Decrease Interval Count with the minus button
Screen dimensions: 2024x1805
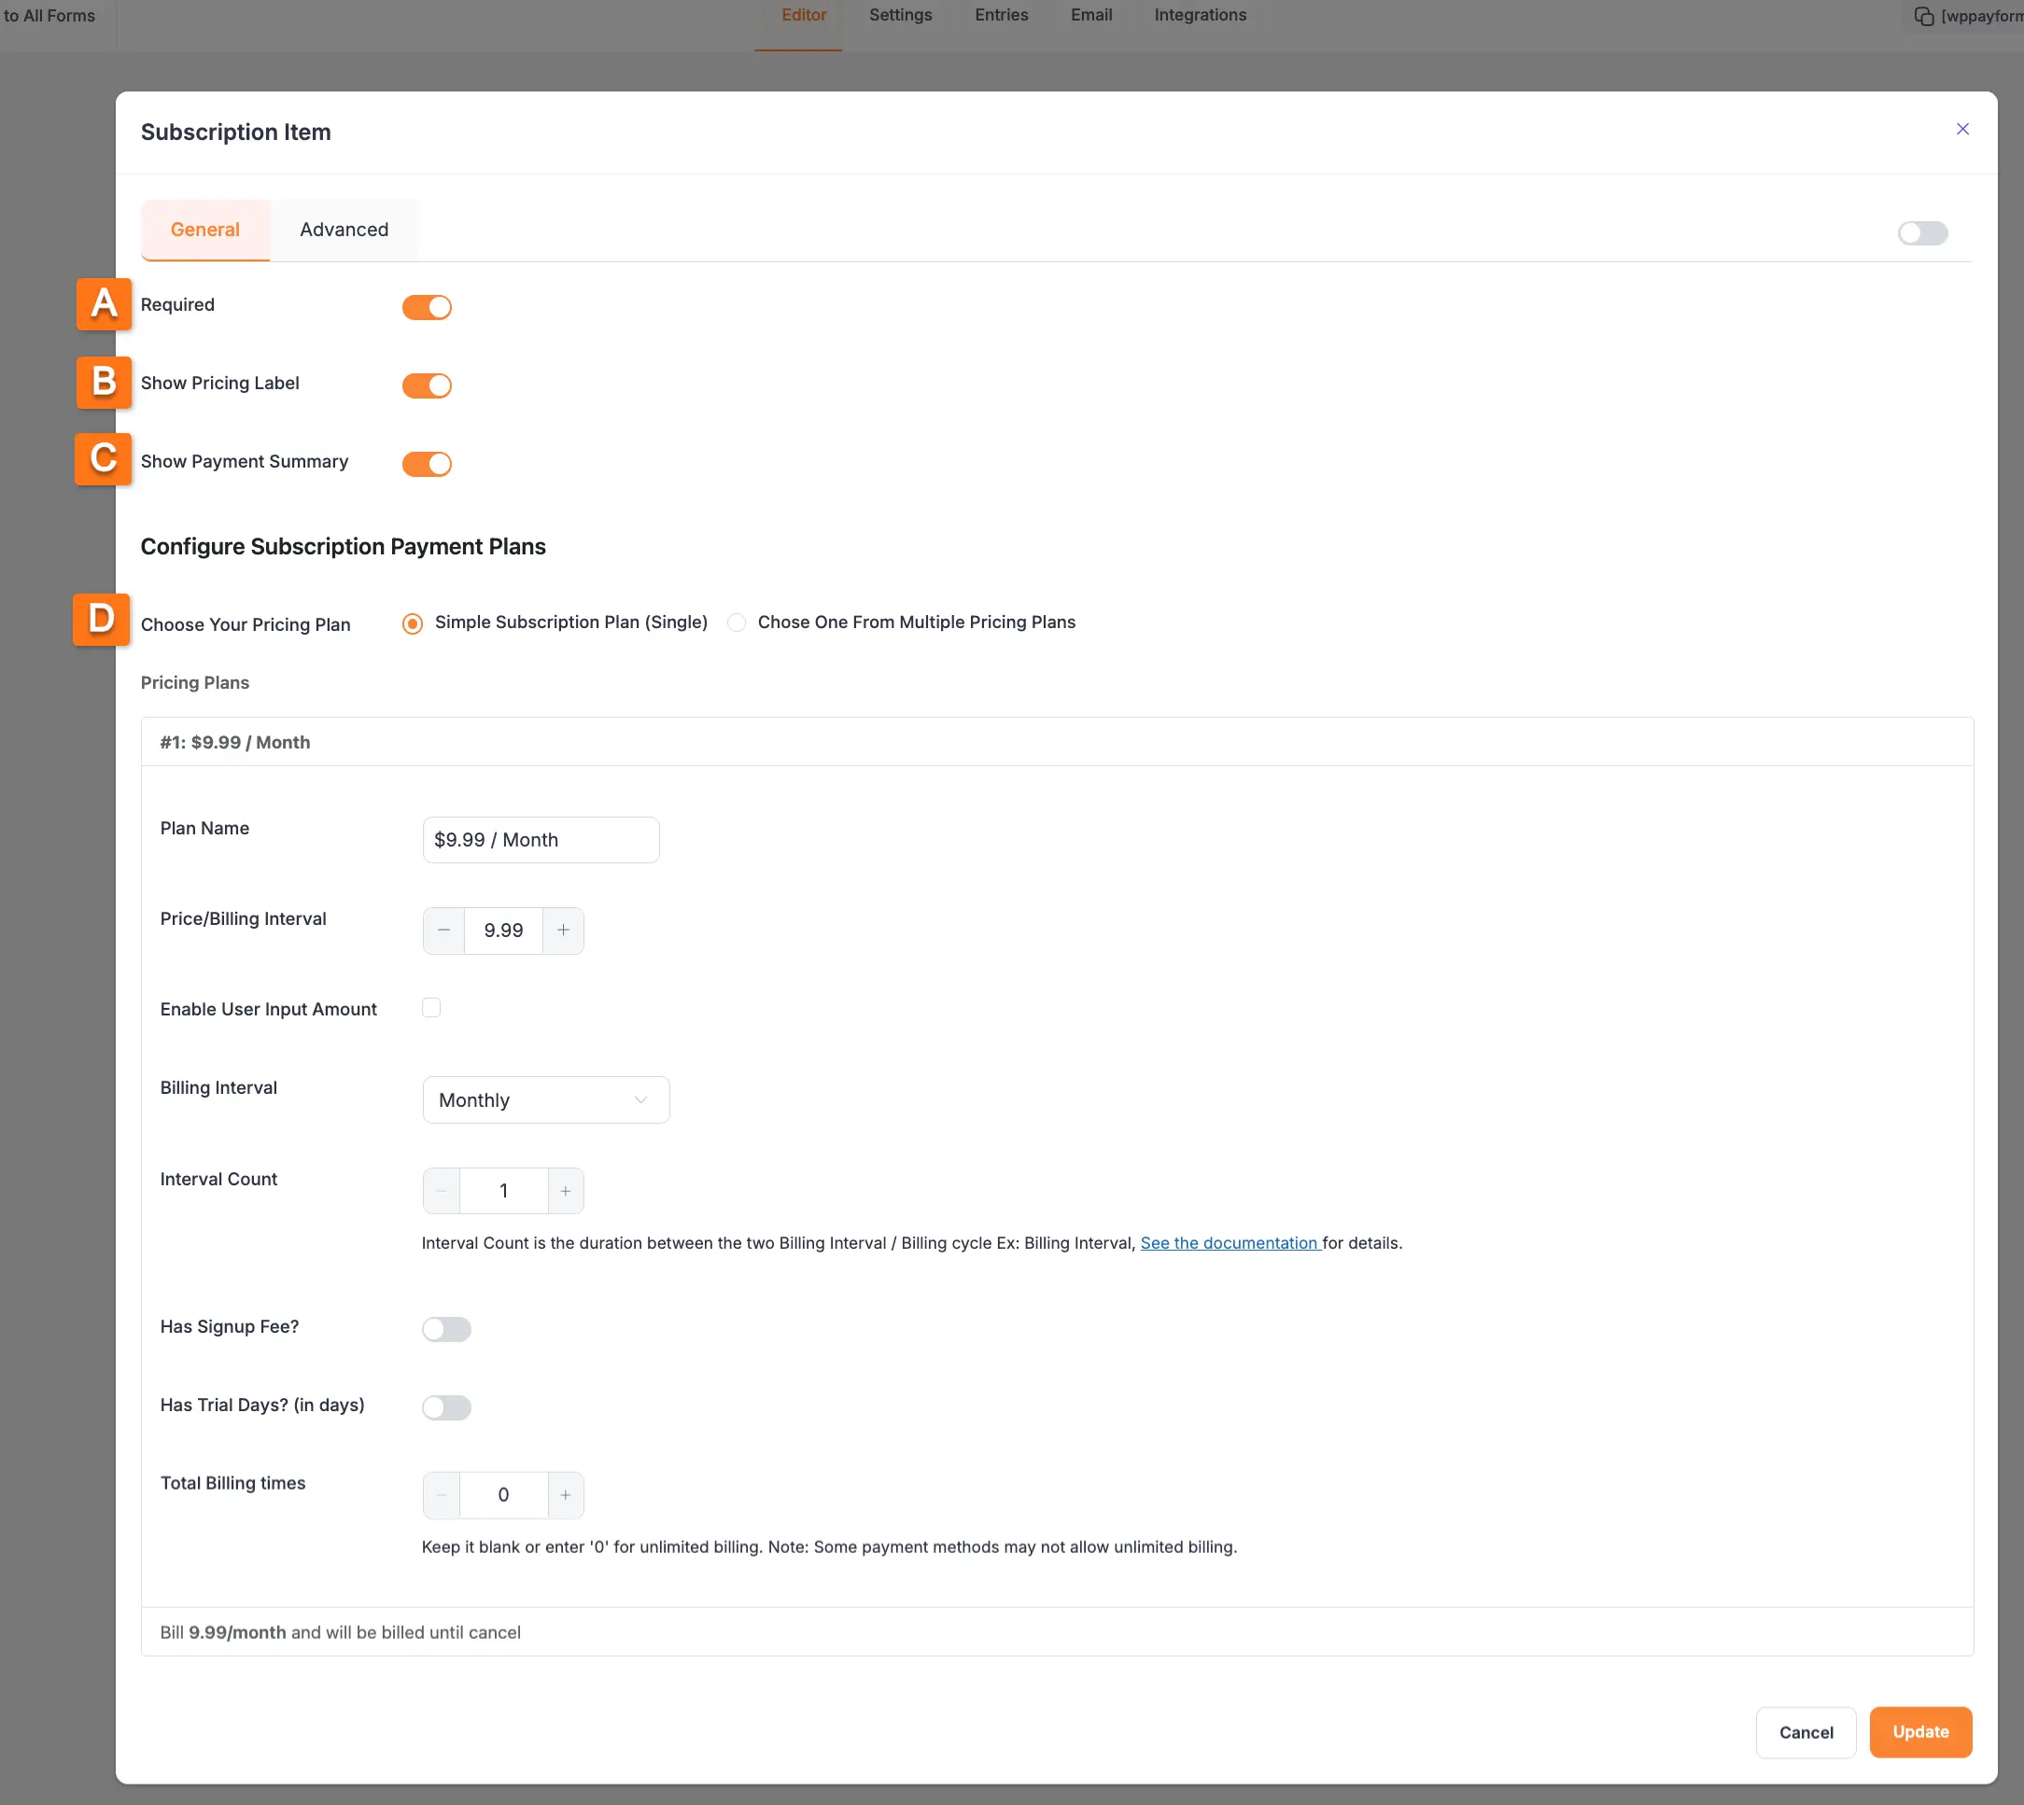tap(441, 1190)
